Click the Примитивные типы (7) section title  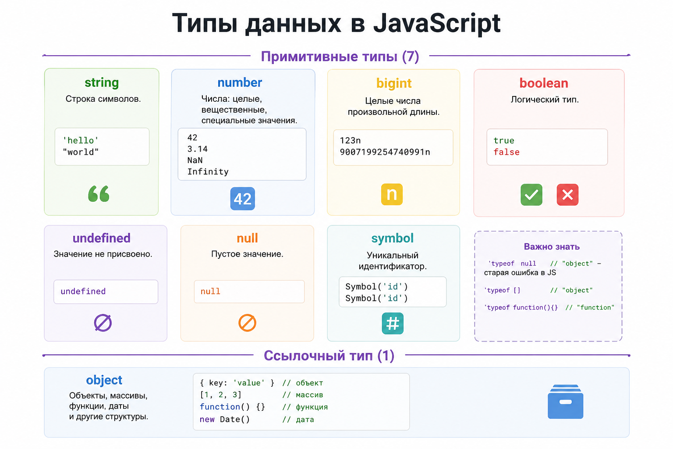340,57
